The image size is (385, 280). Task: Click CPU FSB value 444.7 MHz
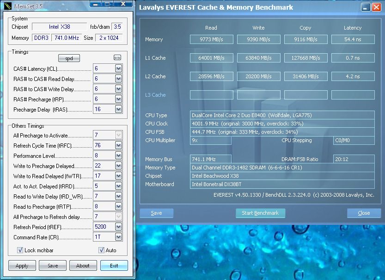282,132
